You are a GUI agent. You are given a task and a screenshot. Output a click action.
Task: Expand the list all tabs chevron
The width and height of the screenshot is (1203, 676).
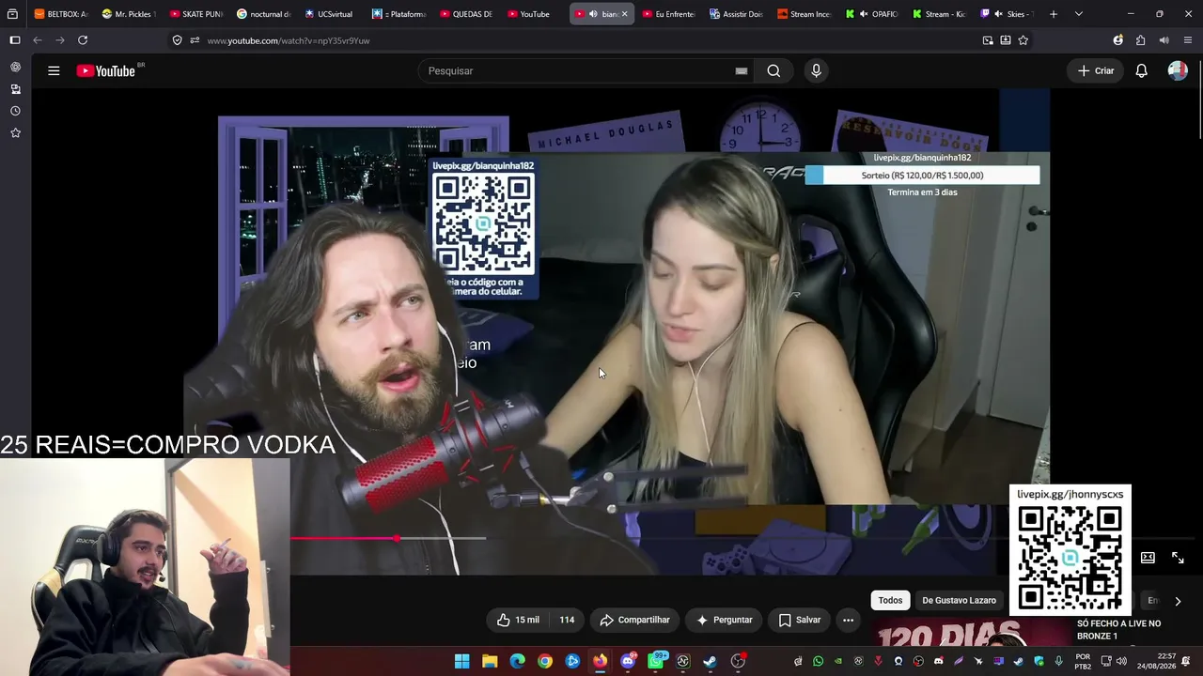1079,14
